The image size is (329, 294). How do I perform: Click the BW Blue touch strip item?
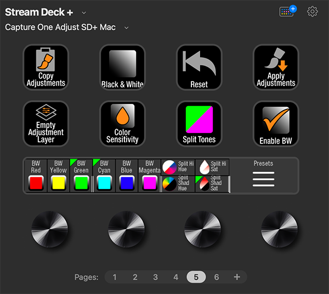(x=127, y=176)
